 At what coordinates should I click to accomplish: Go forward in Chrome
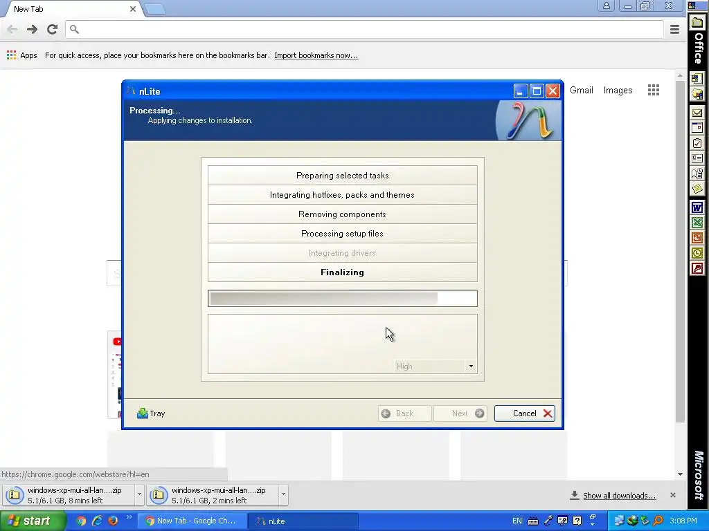tap(32, 29)
